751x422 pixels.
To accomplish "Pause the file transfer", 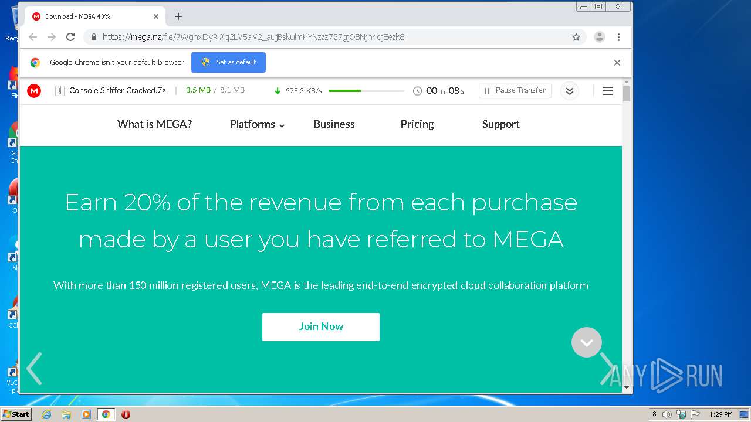I will click(x=515, y=90).
